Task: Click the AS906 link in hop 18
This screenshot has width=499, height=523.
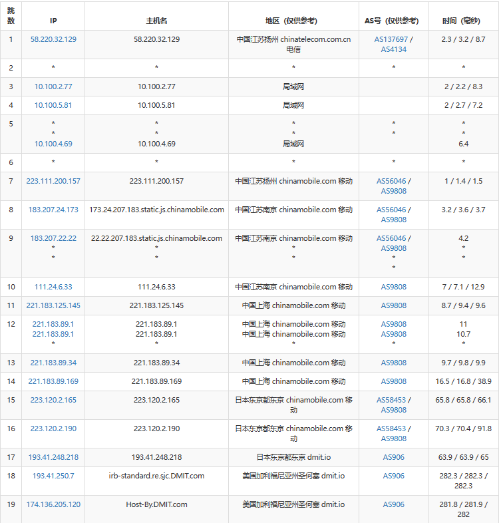Action: tap(394, 476)
